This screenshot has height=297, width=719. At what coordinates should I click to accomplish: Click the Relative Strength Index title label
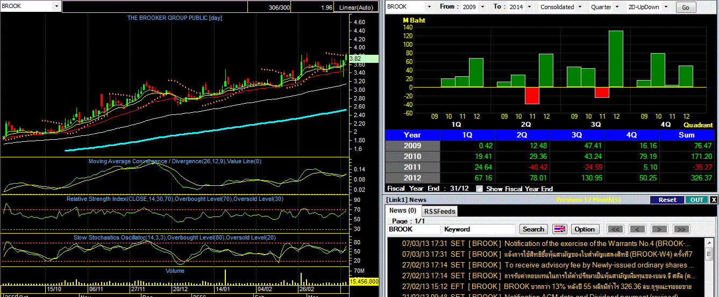(x=175, y=199)
